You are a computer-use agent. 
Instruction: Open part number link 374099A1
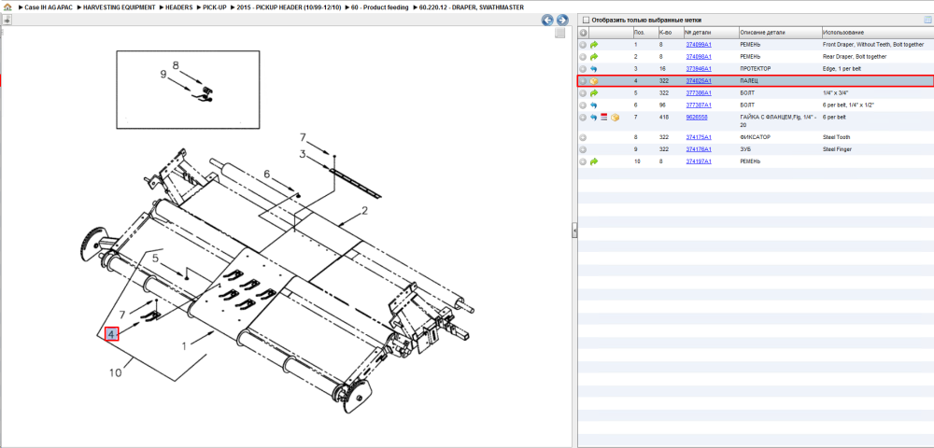[x=699, y=45]
